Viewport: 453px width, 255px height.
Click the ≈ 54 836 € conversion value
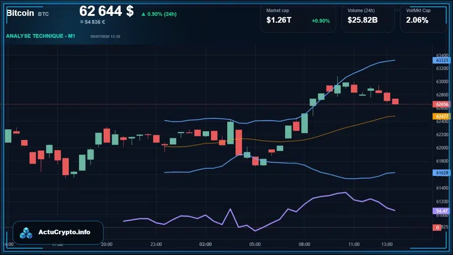(x=92, y=22)
